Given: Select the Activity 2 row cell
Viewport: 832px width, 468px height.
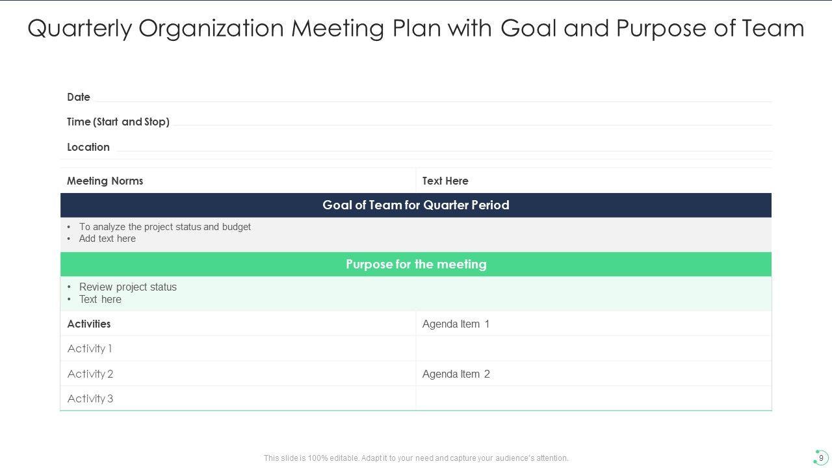Looking at the screenshot, I should (x=238, y=374).
